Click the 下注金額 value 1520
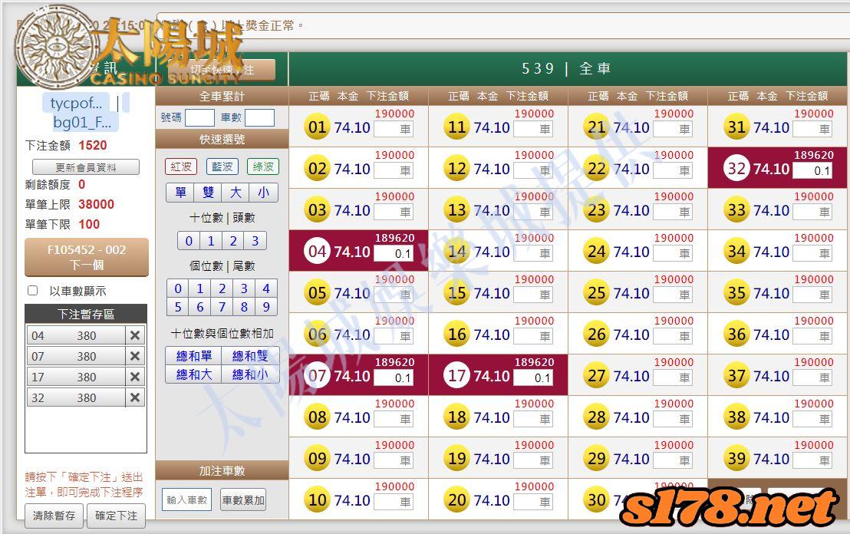Image resolution: width=850 pixels, height=534 pixels. pos(93,145)
